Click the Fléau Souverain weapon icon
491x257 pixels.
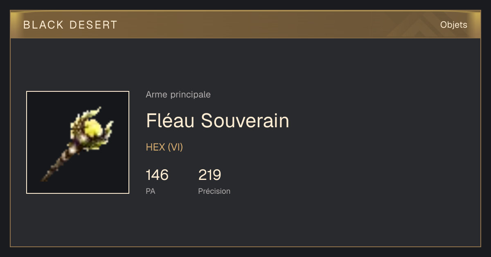(x=78, y=142)
